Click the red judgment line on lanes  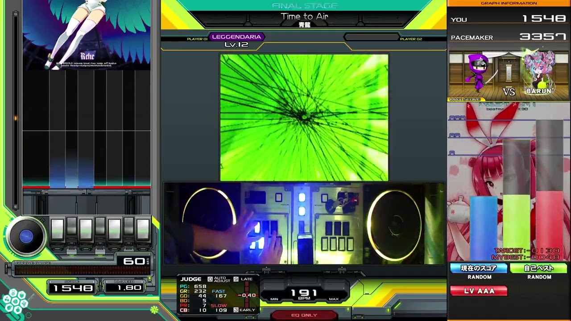click(87, 187)
